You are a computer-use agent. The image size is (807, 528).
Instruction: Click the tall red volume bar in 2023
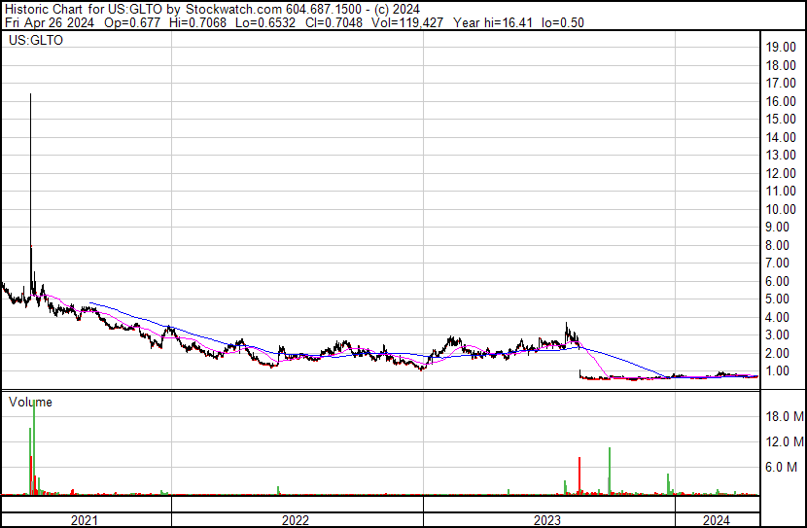pyautogui.click(x=579, y=475)
